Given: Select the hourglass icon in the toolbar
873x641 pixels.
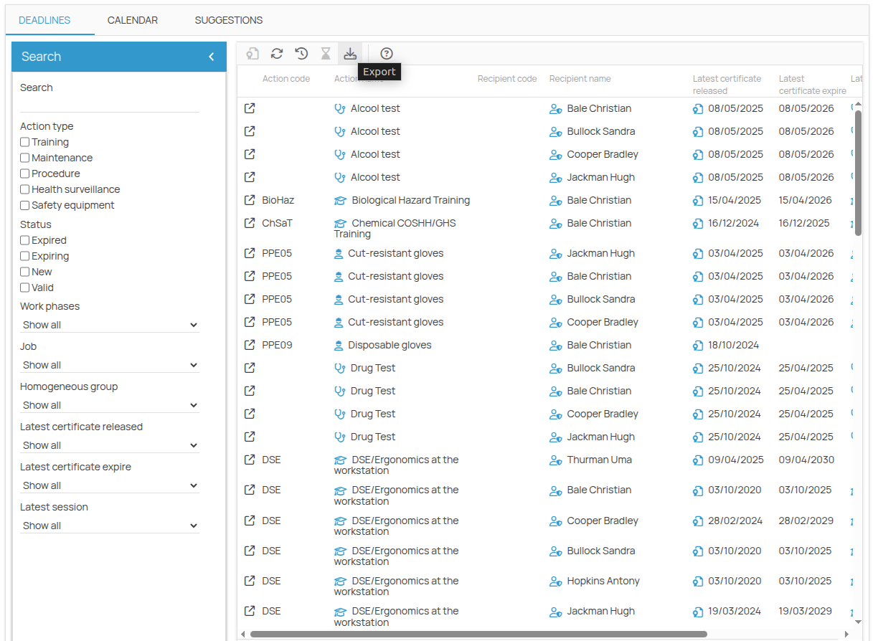Looking at the screenshot, I should 326,53.
